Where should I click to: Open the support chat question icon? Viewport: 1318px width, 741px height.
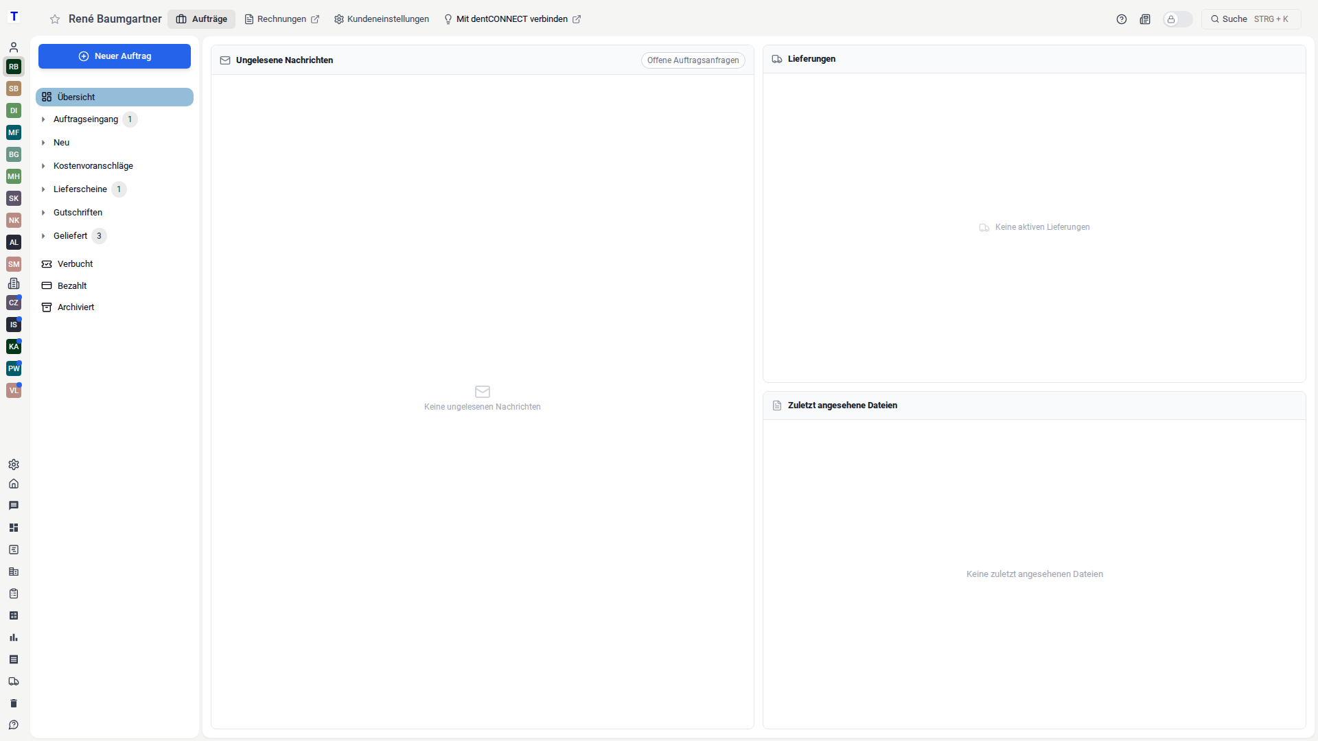[14, 725]
